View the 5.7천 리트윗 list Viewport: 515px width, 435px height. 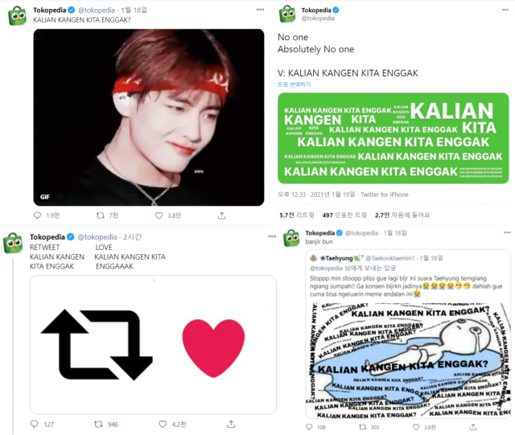[297, 215]
